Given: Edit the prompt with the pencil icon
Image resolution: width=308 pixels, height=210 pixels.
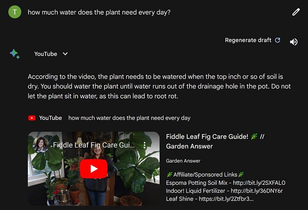Looking at the screenshot, I should point(296,12).
